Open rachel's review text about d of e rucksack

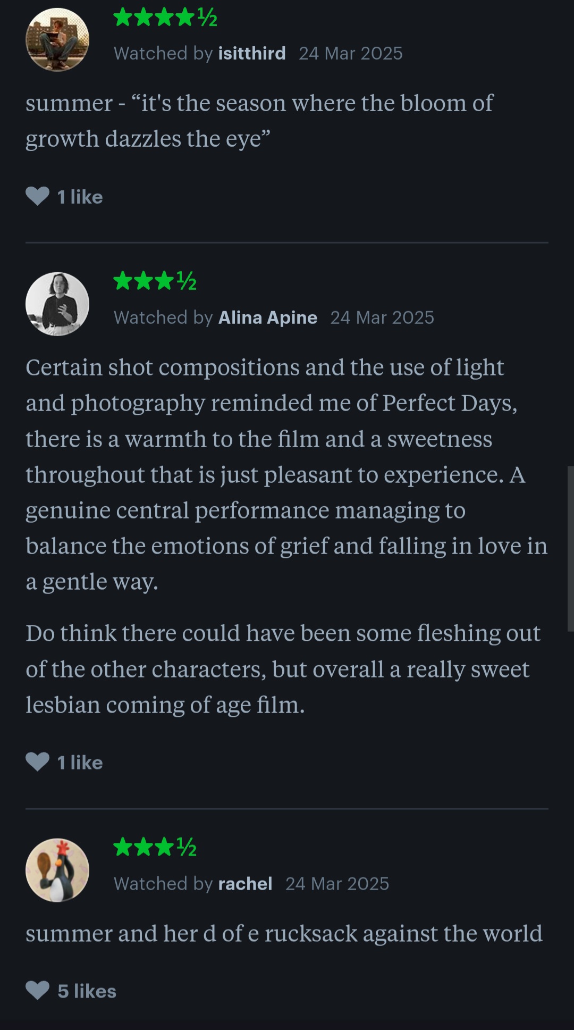pos(284,934)
